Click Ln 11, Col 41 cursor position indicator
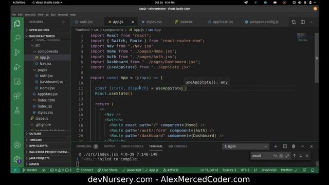Viewport: 329px width, 185px height. 209,170
